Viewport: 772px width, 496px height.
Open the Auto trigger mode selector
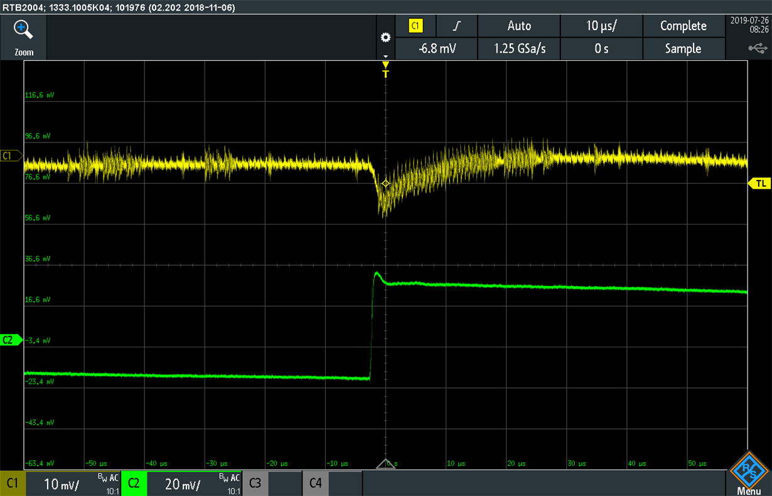(518, 26)
